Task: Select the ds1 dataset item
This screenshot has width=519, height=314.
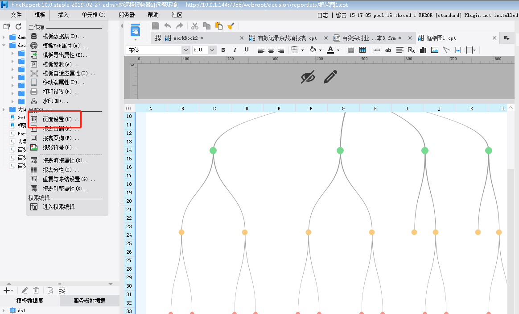Action: tap(21, 311)
